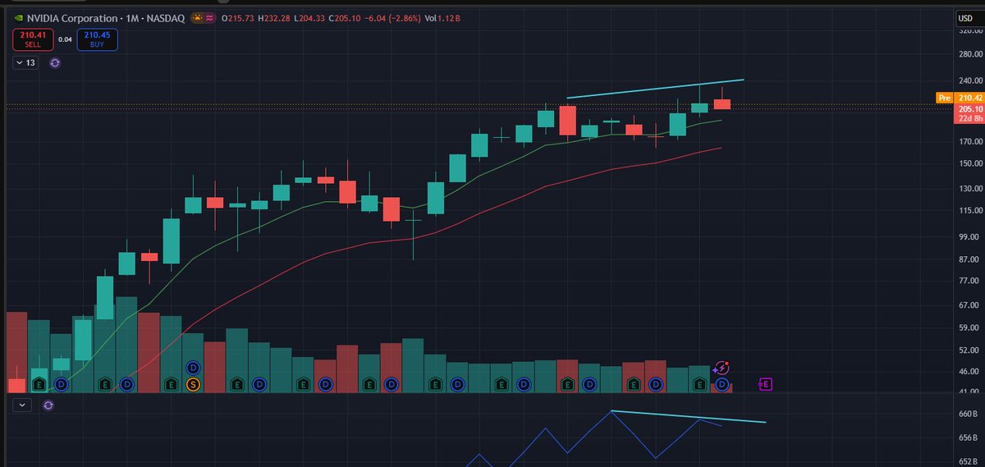Click the 652 B label on the lower axis
Image resolution: width=985 pixels, height=467 pixels.
tap(969, 461)
